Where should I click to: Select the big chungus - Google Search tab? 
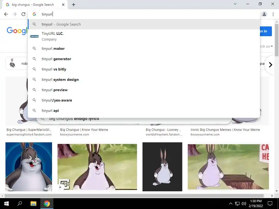click(x=35, y=5)
